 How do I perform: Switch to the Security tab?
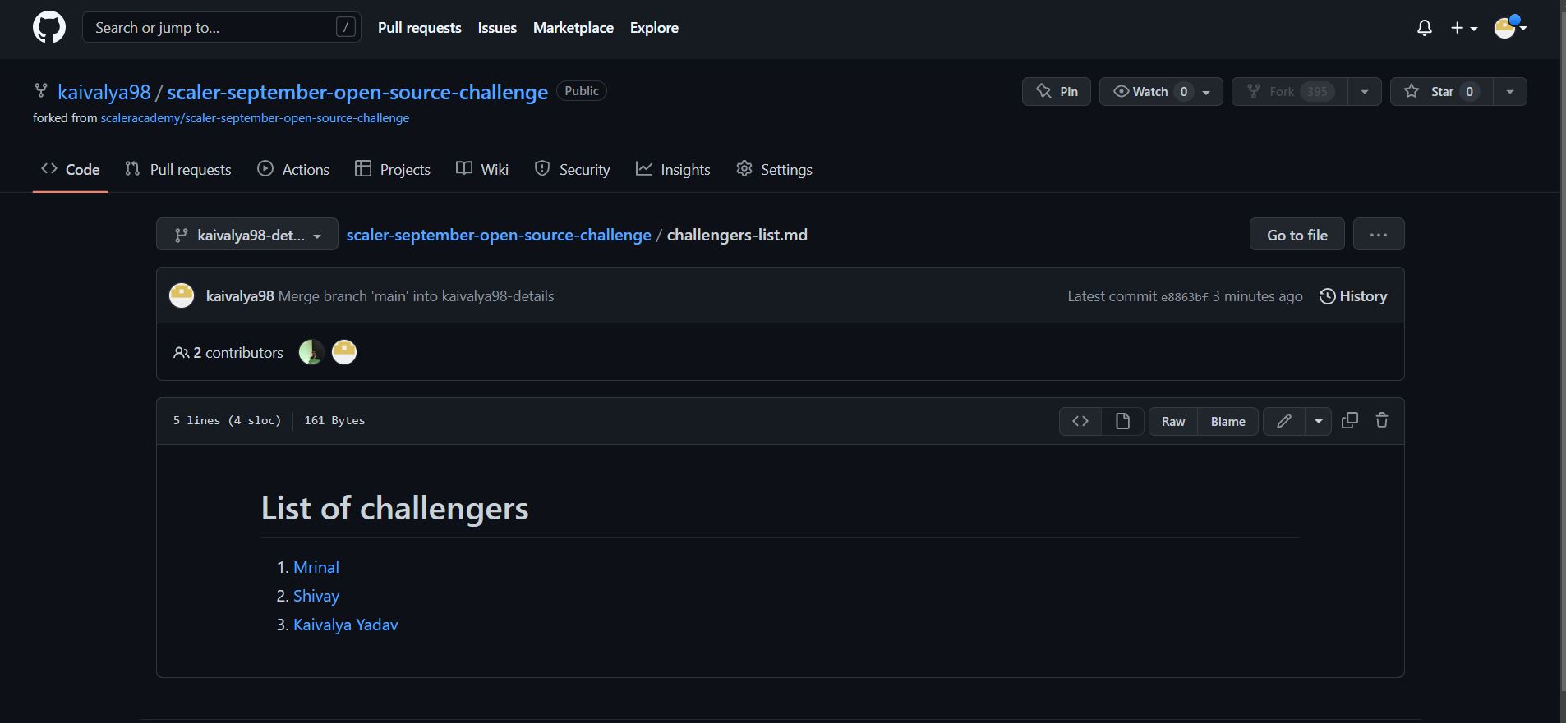pos(572,169)
